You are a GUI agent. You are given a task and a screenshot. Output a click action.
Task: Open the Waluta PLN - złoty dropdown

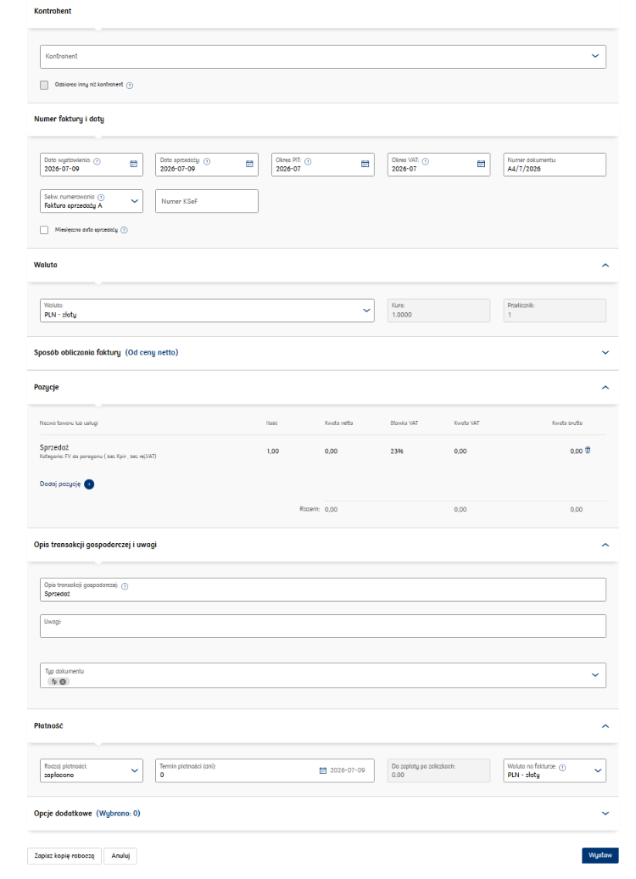click(207, 311)
